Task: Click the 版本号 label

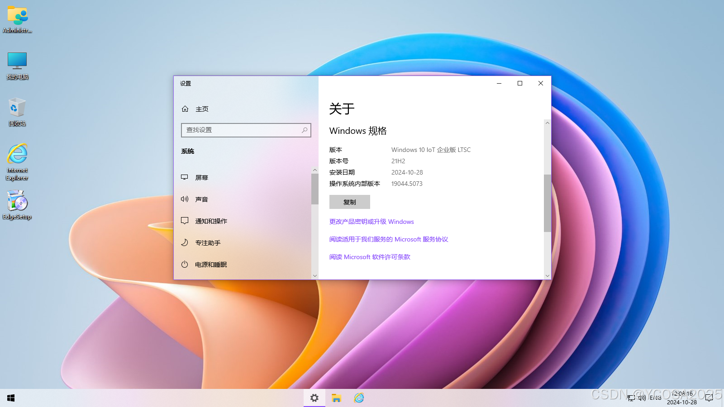Action: (x=339, y=161)
